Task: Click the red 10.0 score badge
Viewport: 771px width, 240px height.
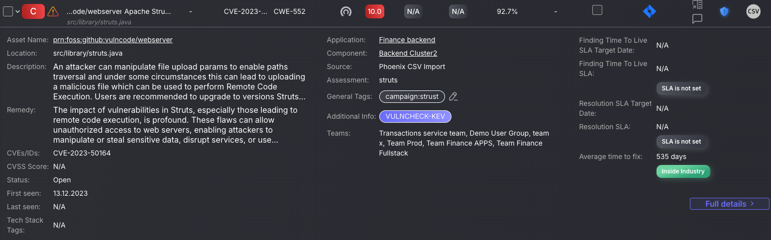Action: click(375, 11)
